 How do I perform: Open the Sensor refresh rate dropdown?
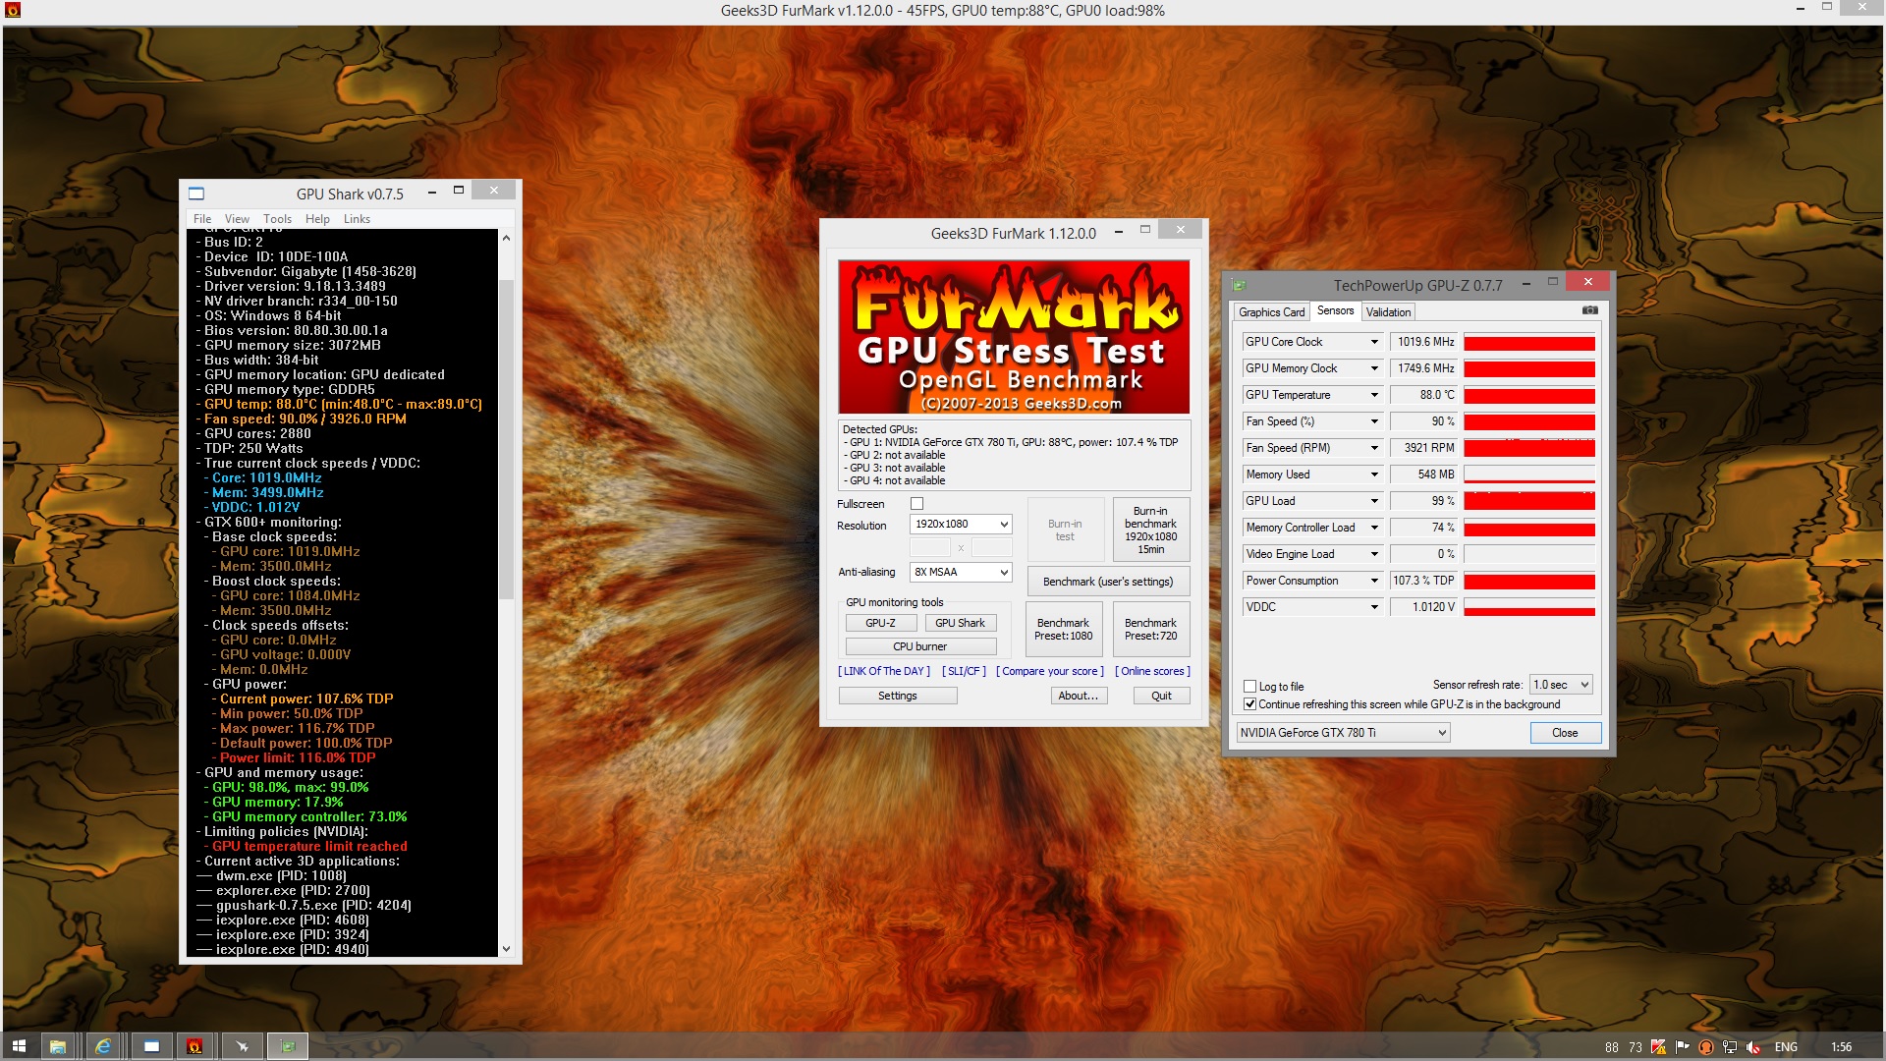click(x=1561, y=685)
